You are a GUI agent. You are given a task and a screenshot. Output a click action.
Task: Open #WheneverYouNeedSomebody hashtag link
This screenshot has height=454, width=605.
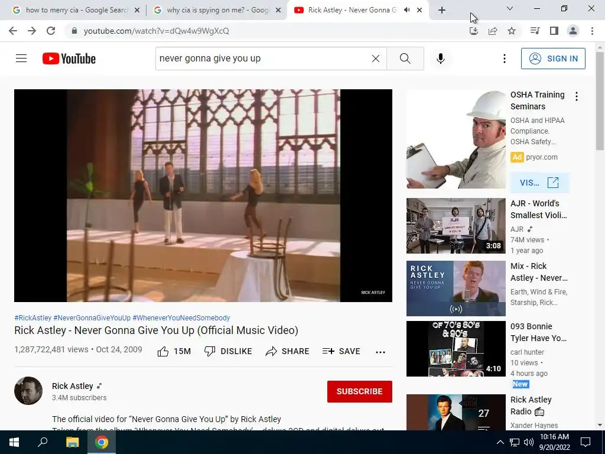click(x=181, y=317)
